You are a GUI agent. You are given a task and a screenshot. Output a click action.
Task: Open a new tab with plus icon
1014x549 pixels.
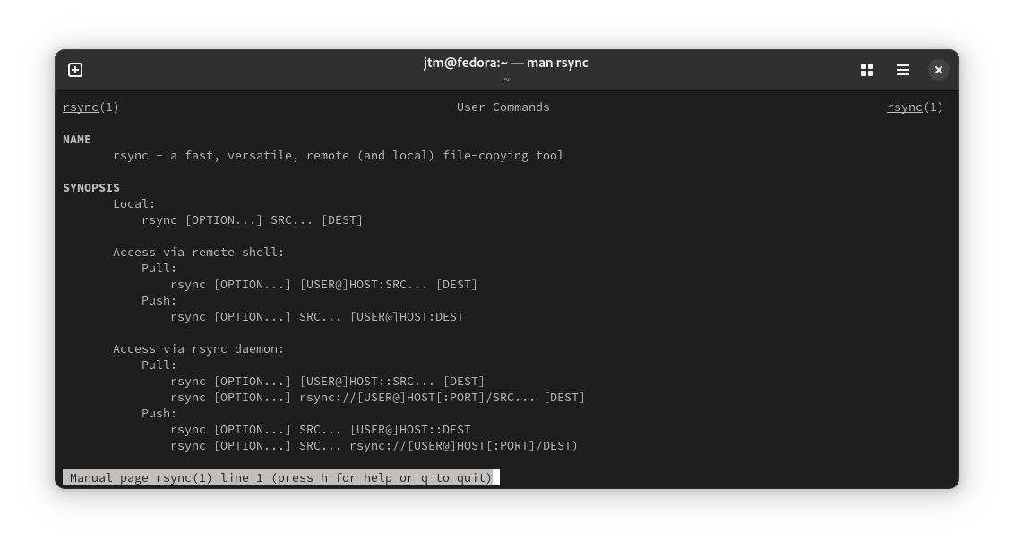click(x=75, y=70)
